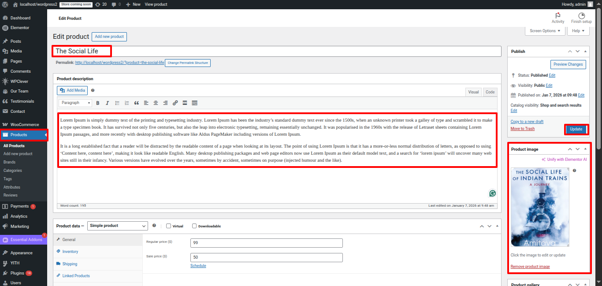The width and height of the screenshot is (602, 286).
Task: Toggle bold formatting in editor toolbar
Action: coord(97,103)
